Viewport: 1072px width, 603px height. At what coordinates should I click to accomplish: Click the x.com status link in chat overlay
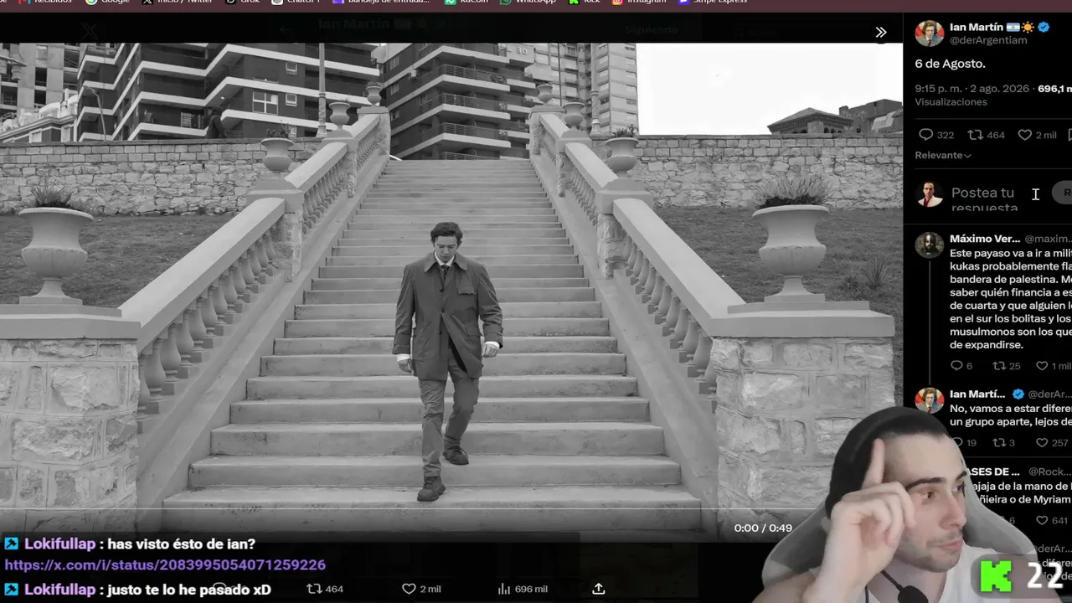[165, 565]
